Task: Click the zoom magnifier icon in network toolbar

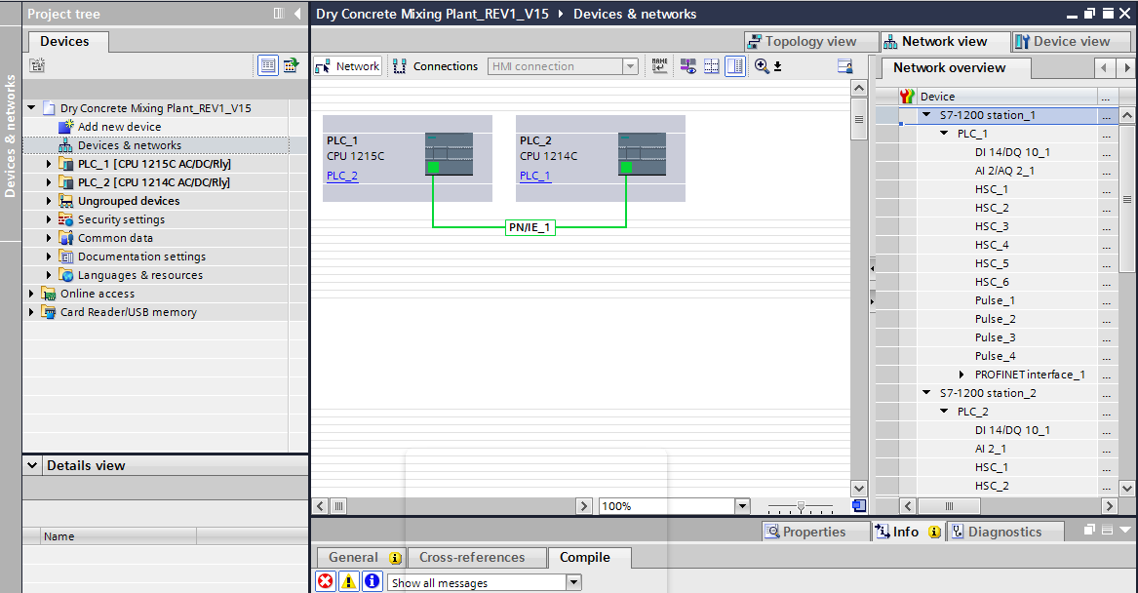Action: (x=762, y=66)
